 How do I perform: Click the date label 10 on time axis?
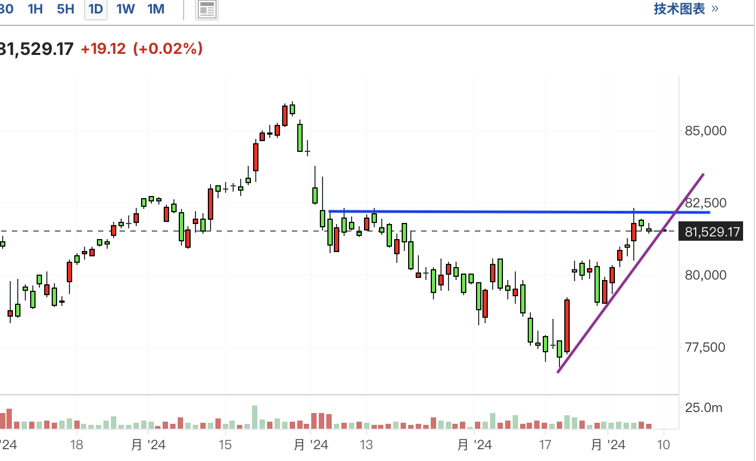pos(664,445)
